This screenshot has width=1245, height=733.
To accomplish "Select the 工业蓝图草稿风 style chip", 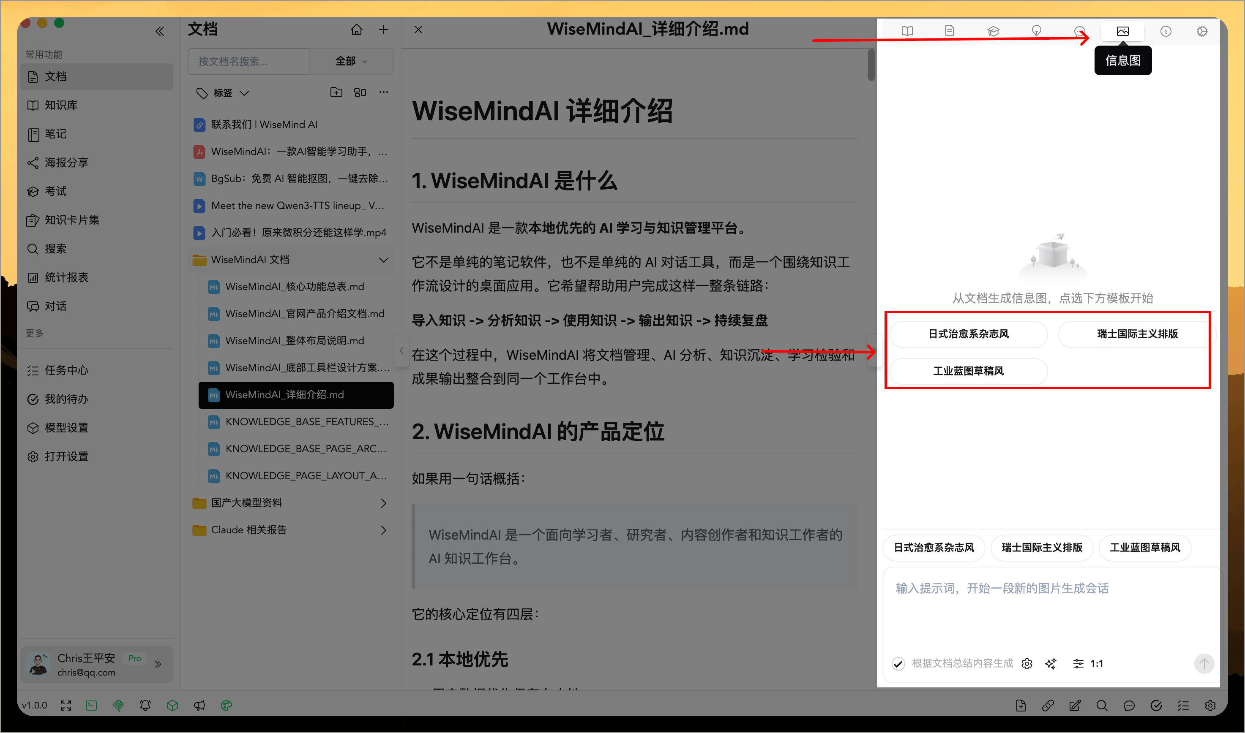I will pyautogui.click(x=1145, y=548).
